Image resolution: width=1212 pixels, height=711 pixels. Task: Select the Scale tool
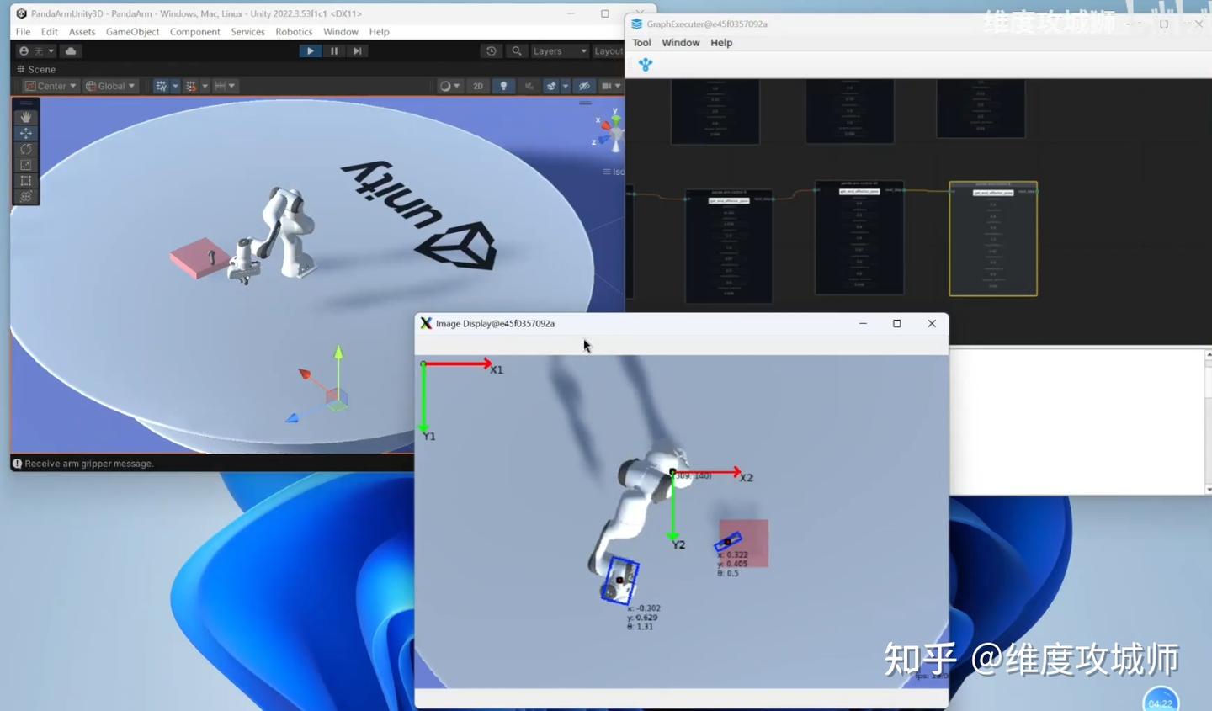point(25,165)
